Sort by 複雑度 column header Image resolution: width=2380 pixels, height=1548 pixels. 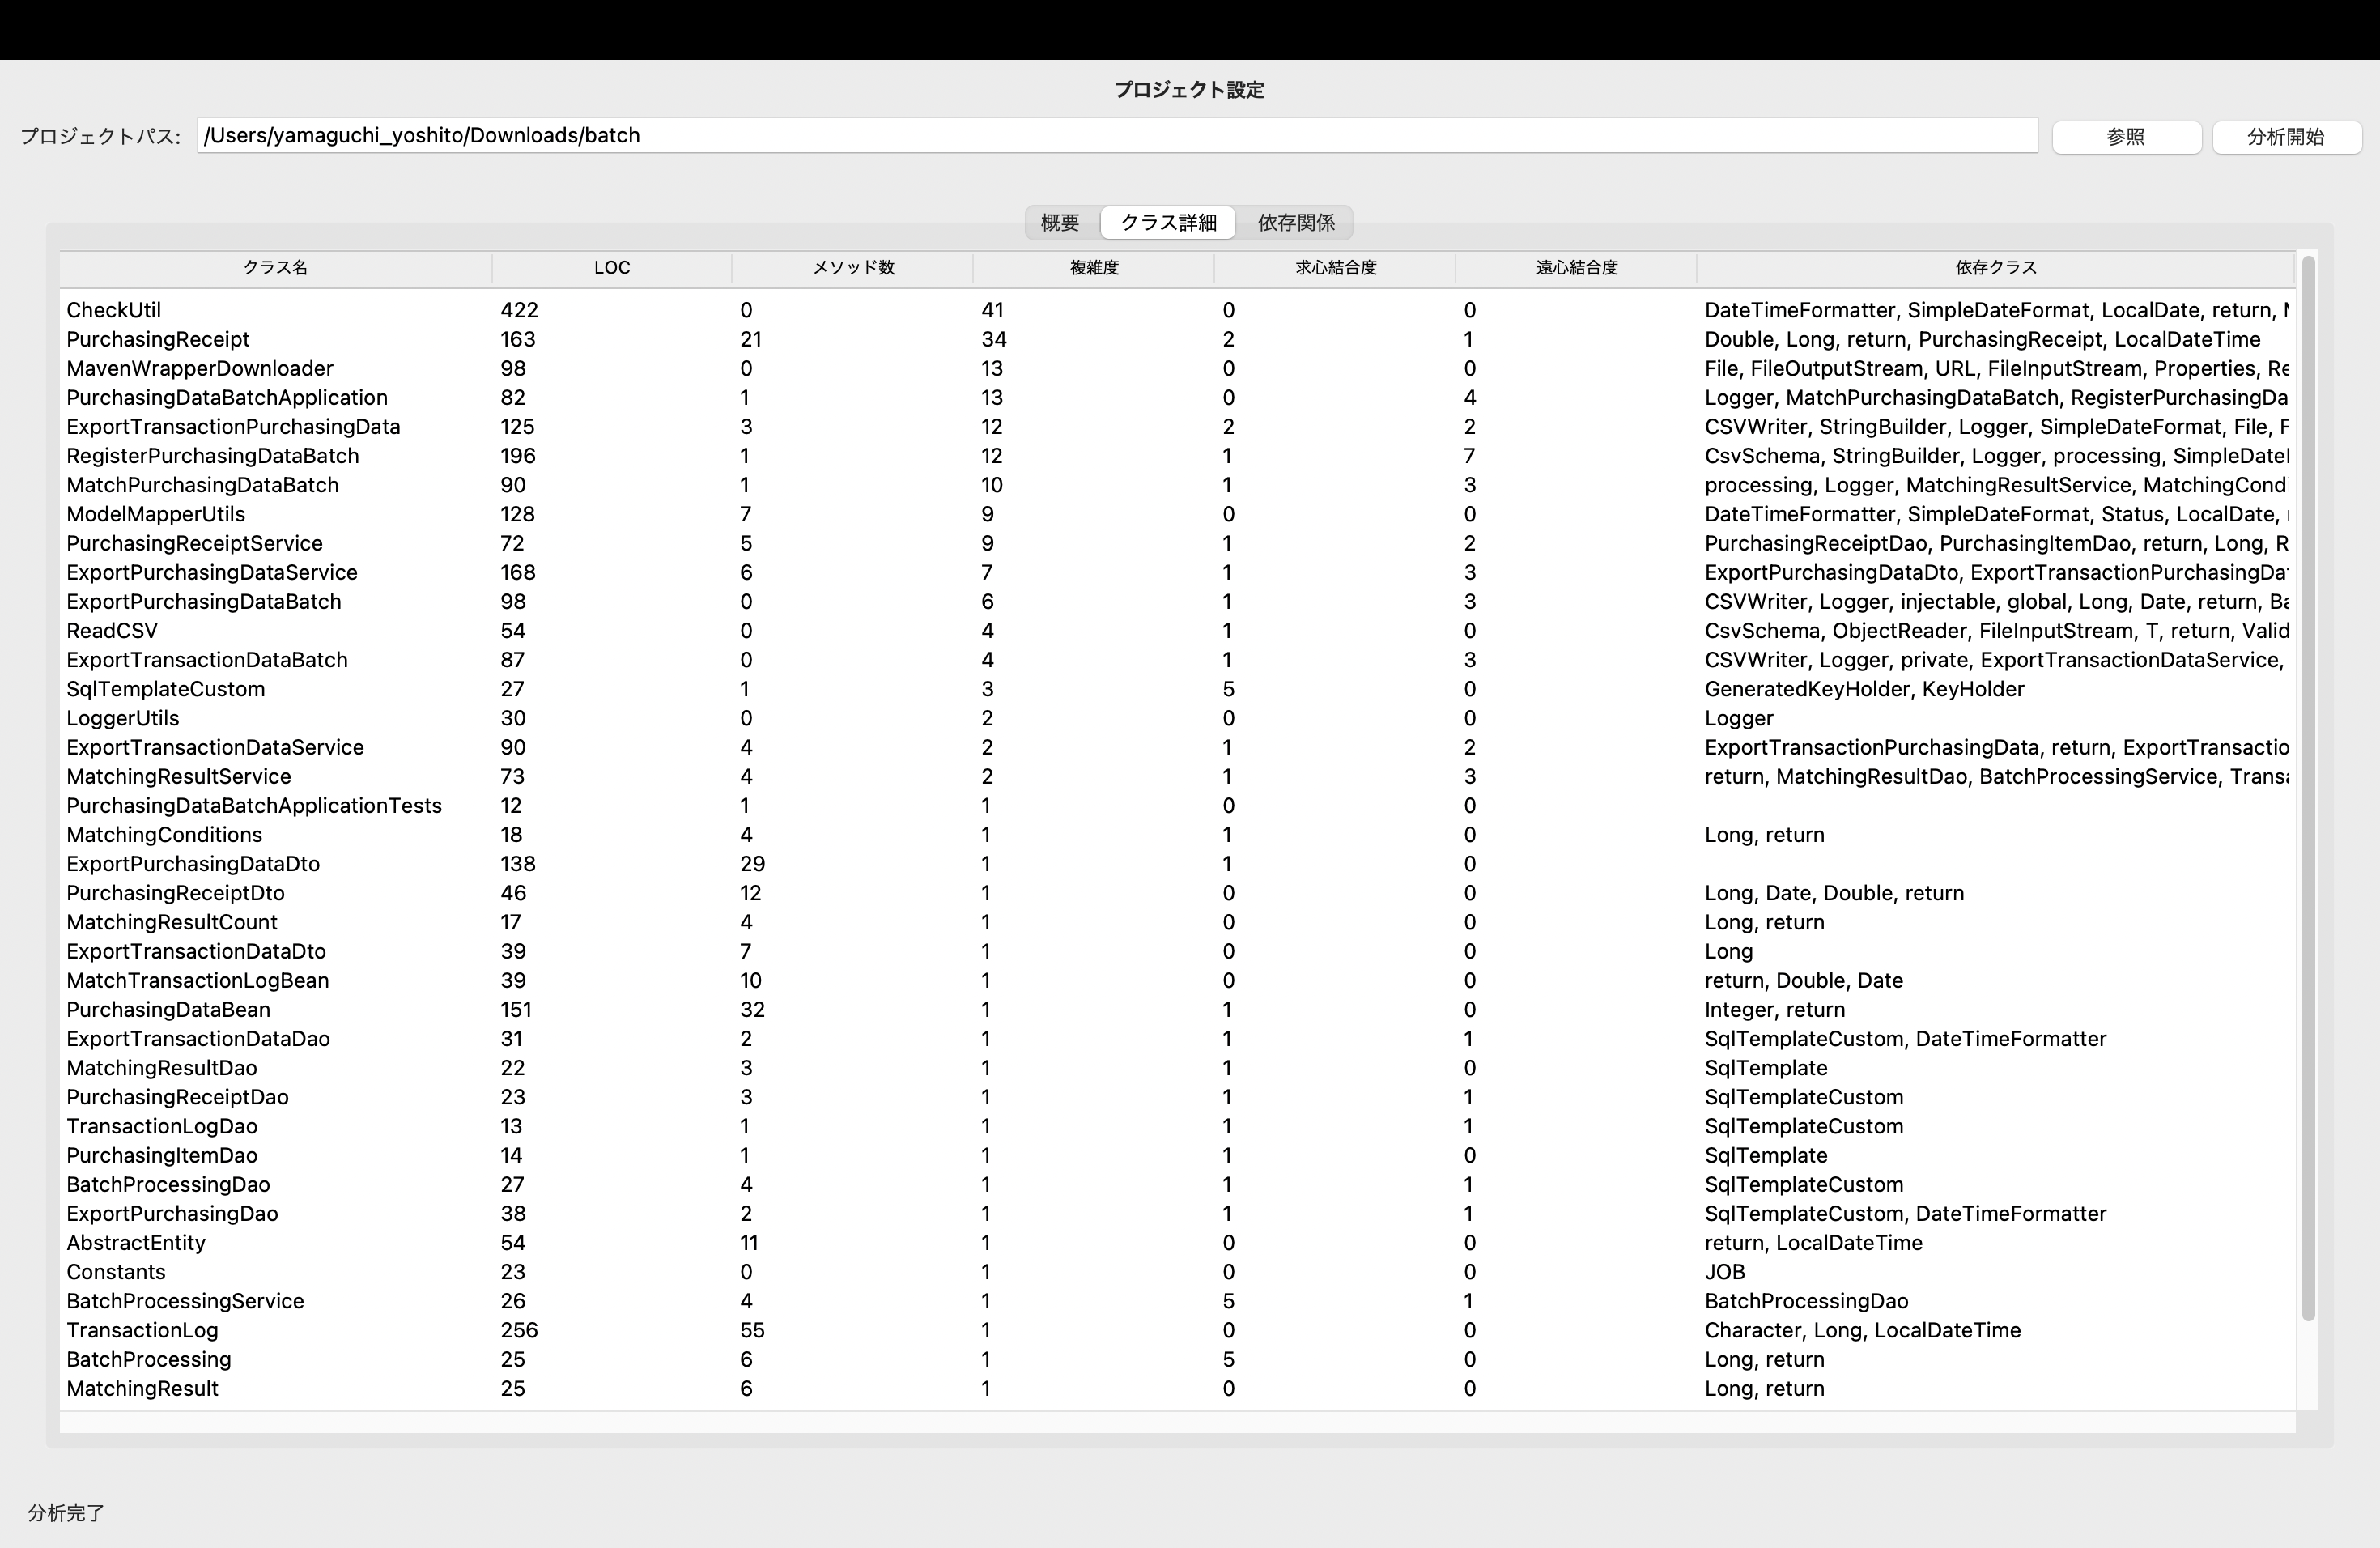click(x=1094, y=268)
